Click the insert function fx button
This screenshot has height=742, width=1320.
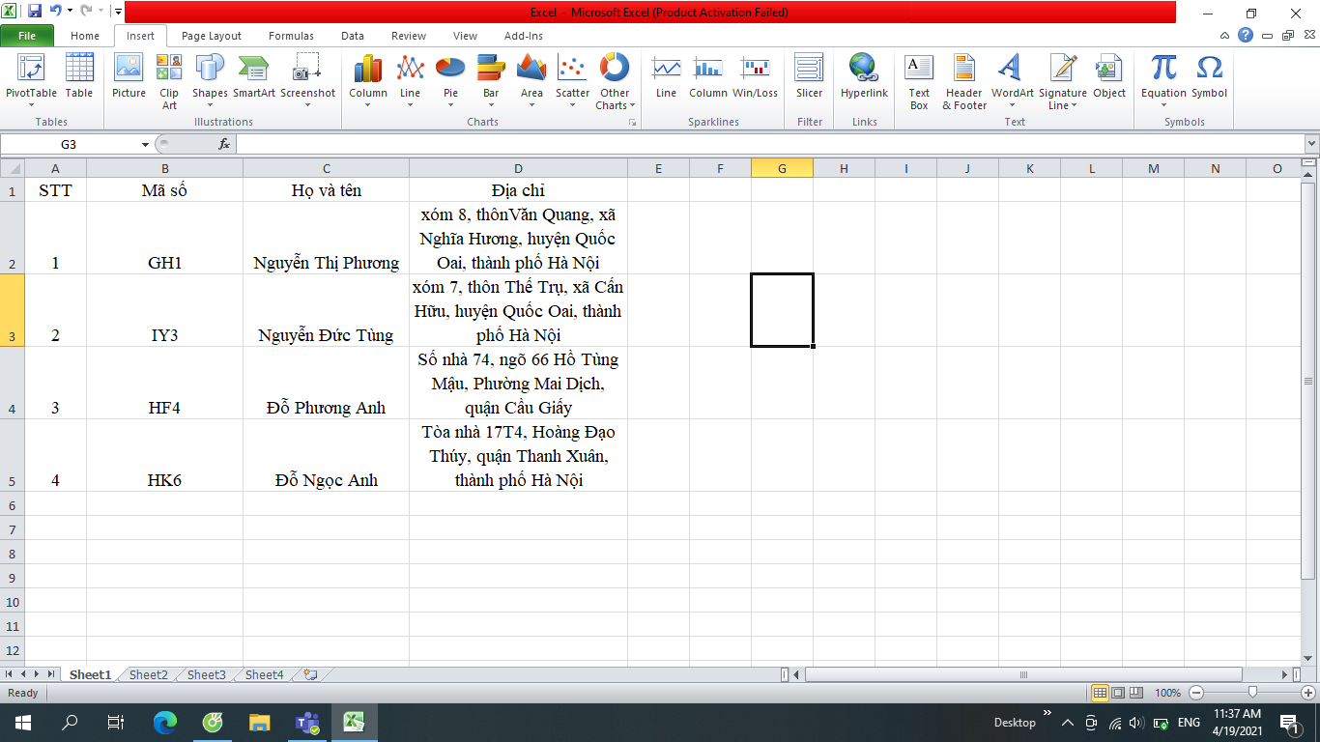224,144
